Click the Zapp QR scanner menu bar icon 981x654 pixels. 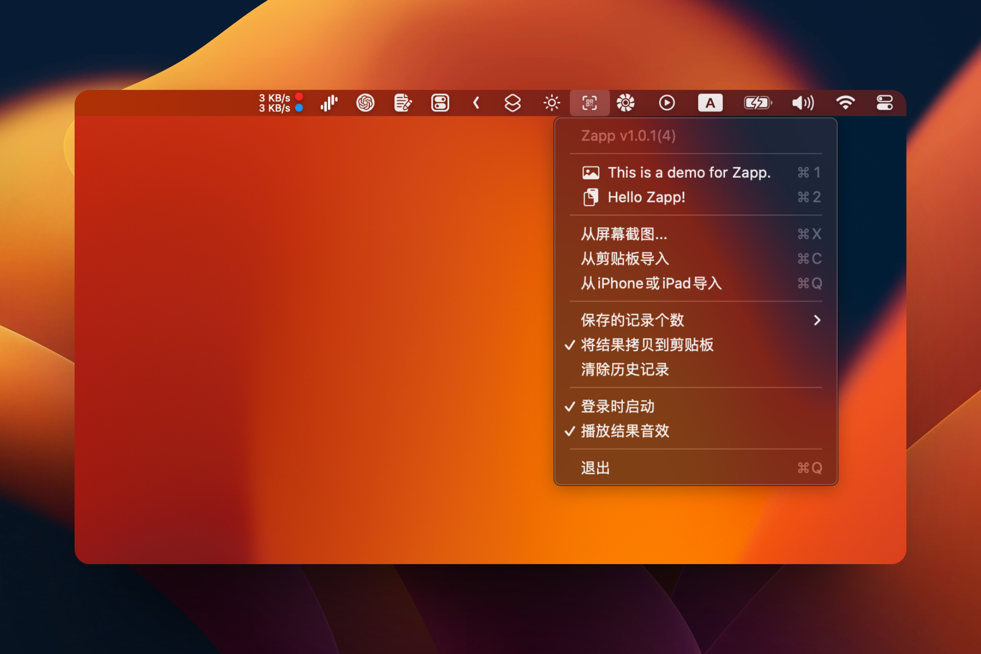click(x=589, y=103)
